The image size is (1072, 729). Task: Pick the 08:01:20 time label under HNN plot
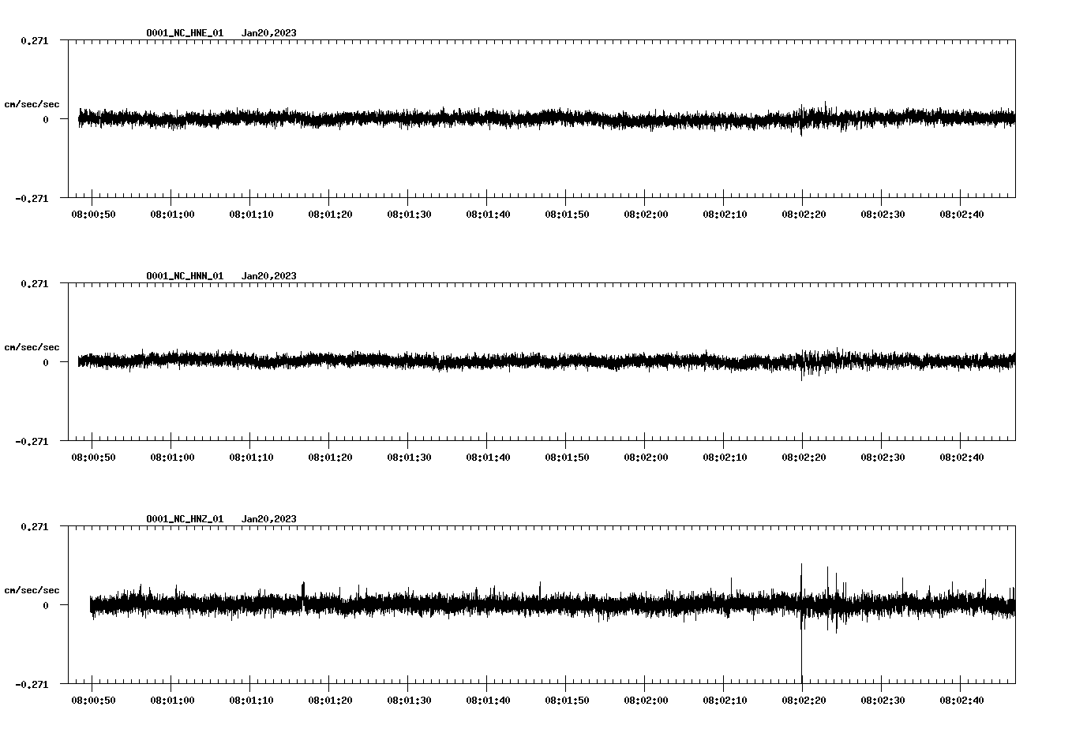[330, 457]
